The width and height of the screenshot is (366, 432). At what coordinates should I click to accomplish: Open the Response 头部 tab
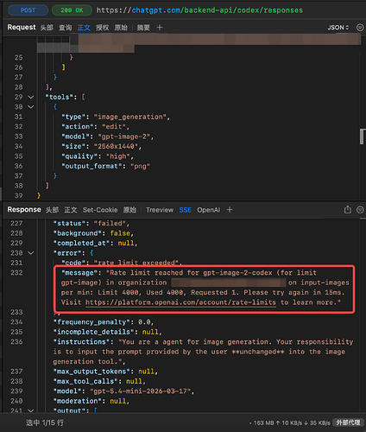(52, 210)
